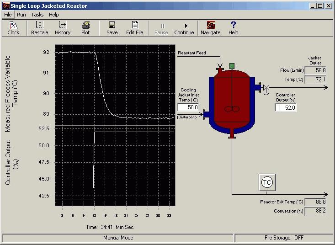The width and height of the screenshot is (335, 245).
Task: Open the Tasks menu
Action: tap(37, 15)
